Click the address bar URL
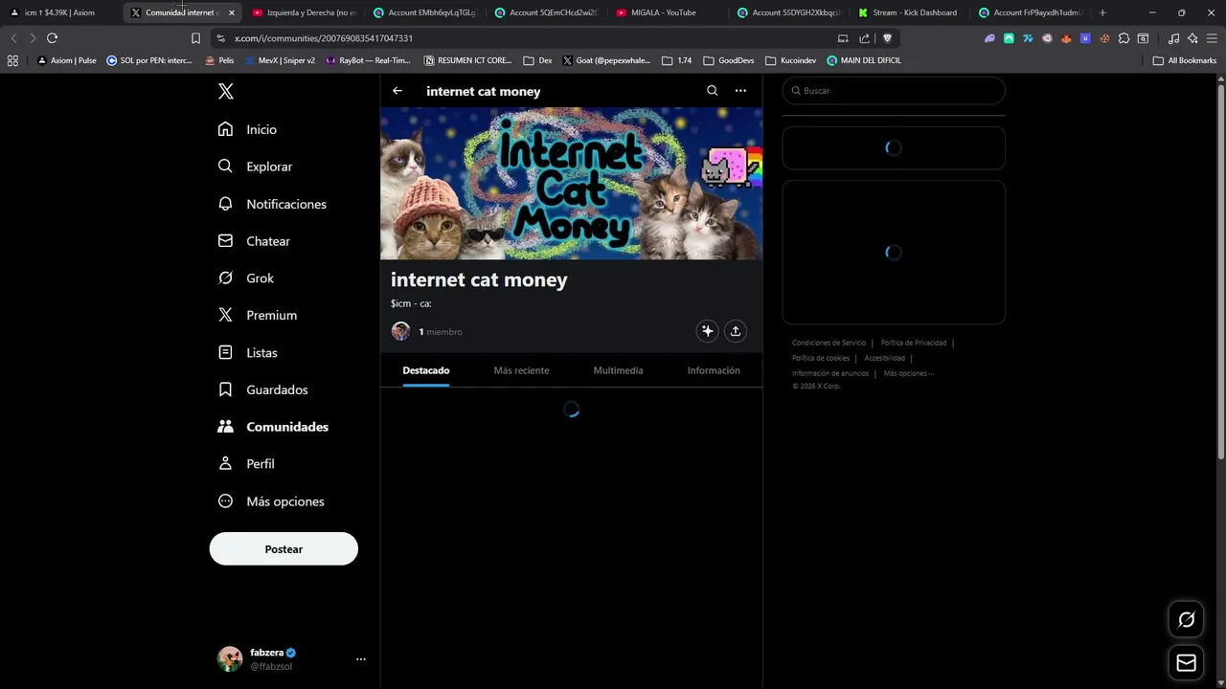Viewport: 1226px width, 689px height. (x=324, y=38)
